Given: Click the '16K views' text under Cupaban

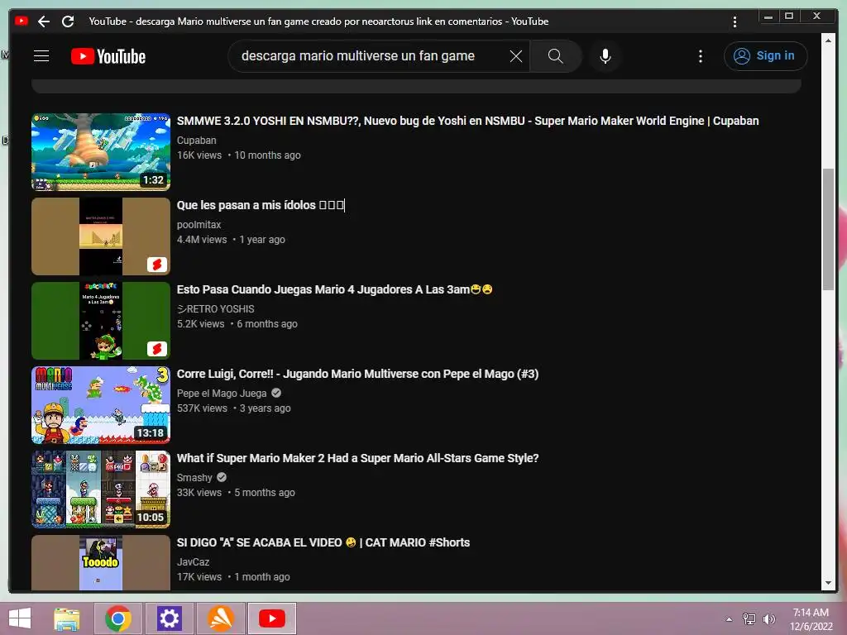Looking at the screenshot, I should pos(199,155).
